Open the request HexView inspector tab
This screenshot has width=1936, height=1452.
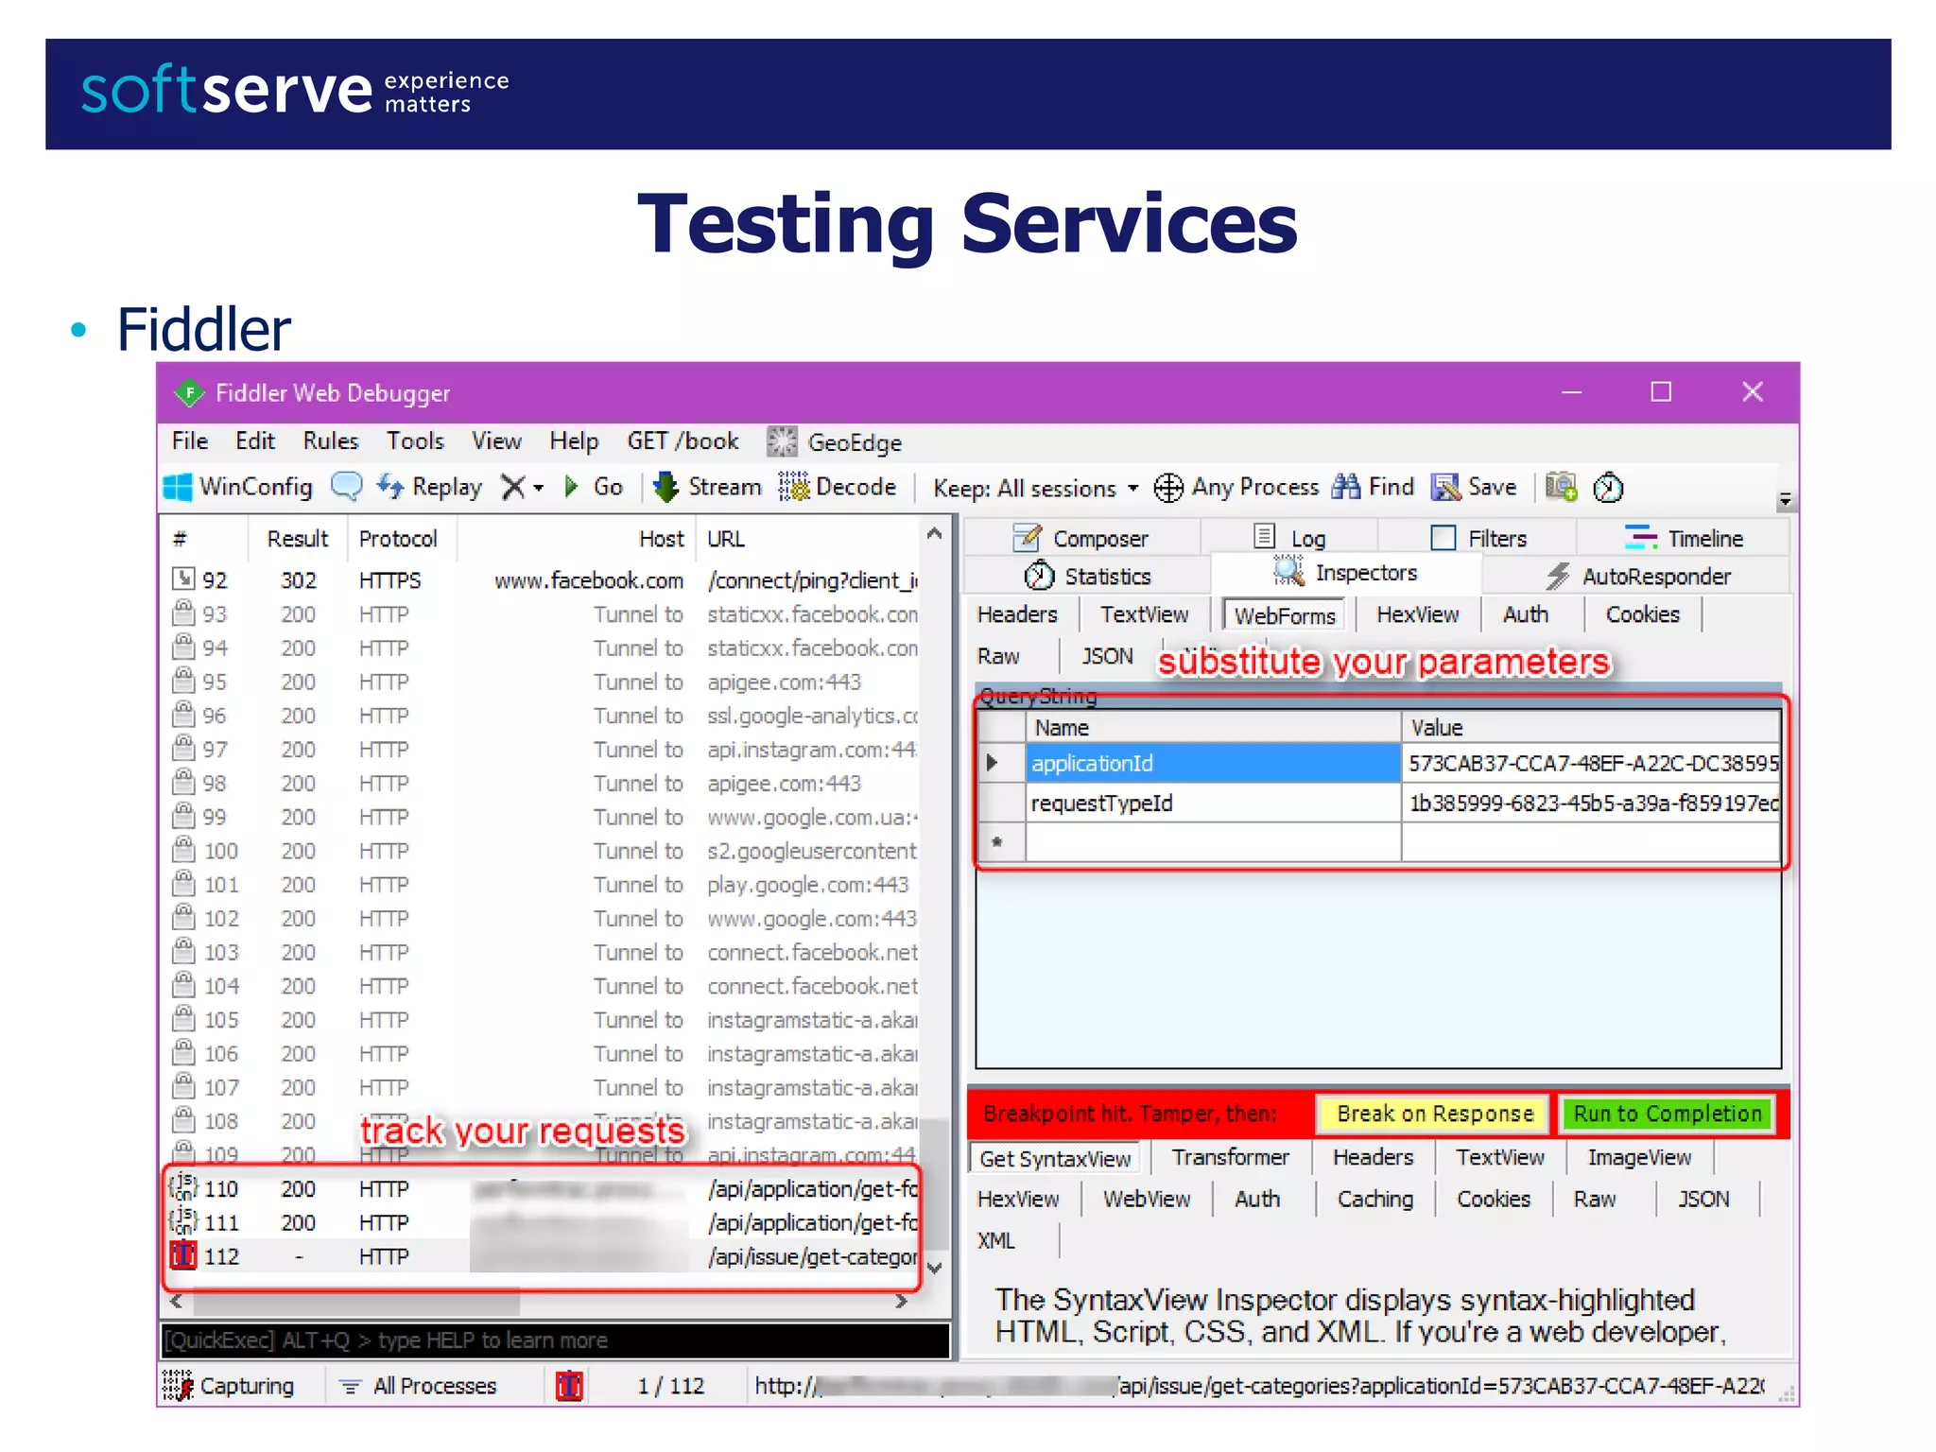click(1418, 614)
